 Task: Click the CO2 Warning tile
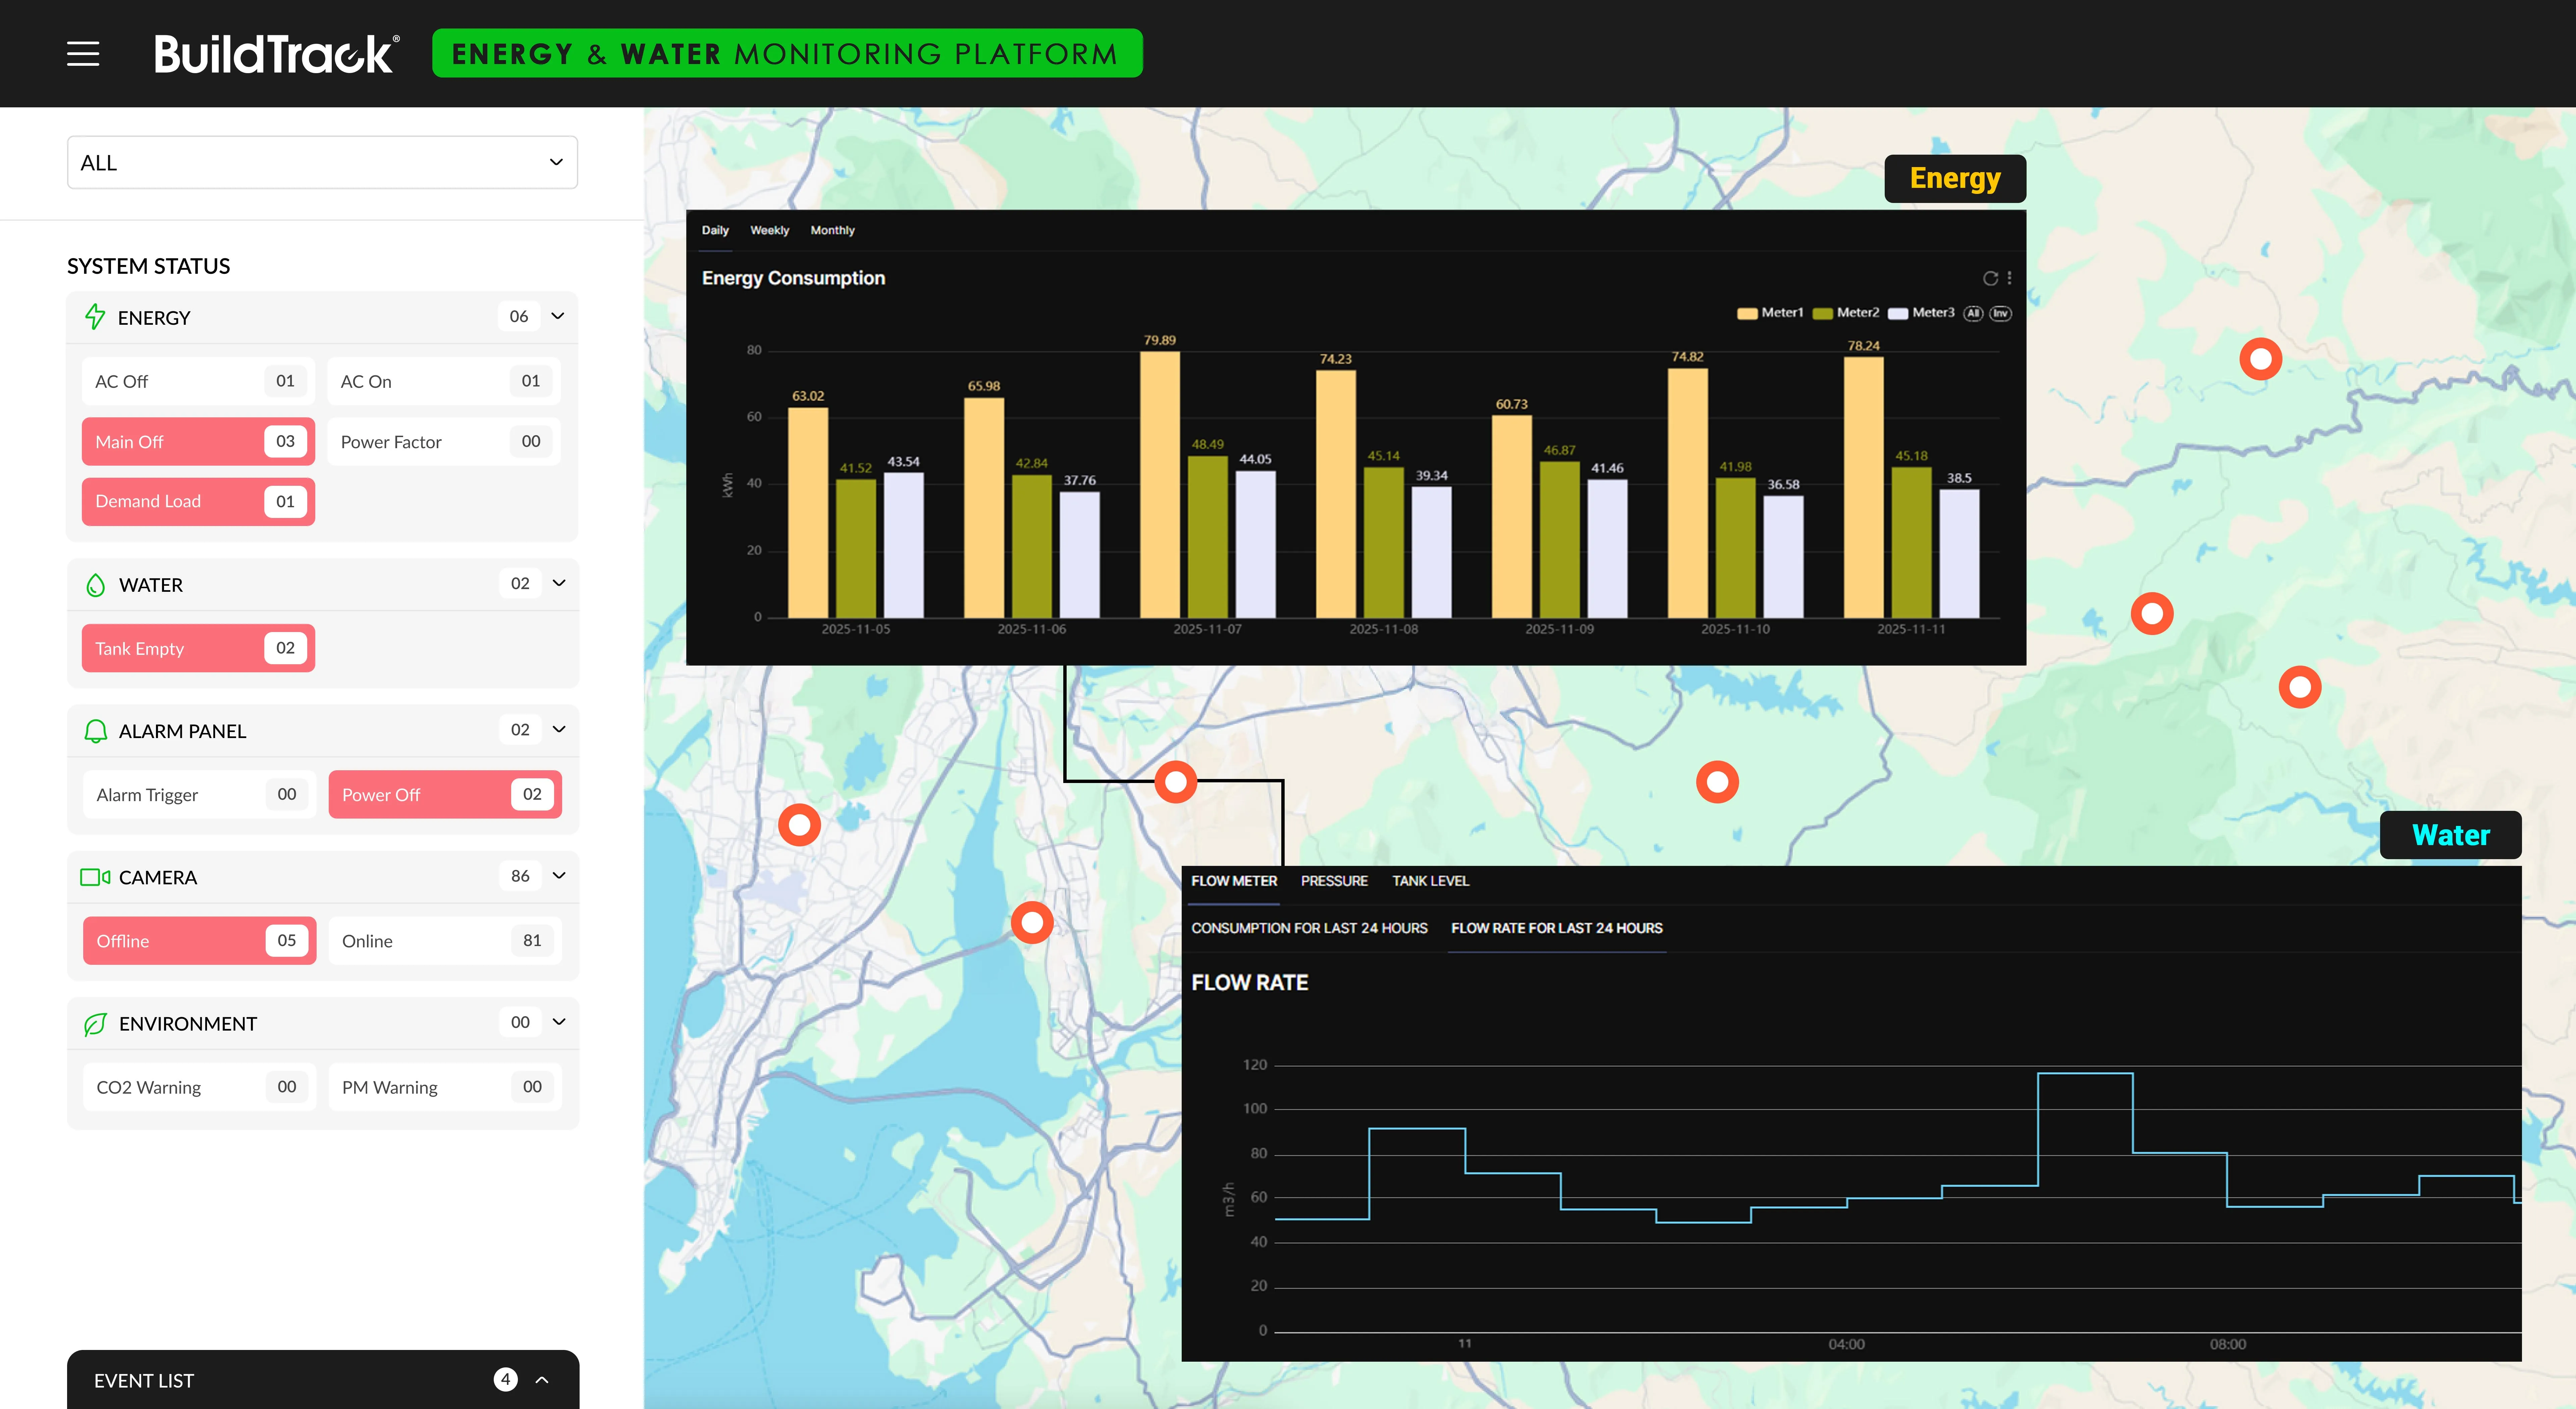click(199, 1087)
